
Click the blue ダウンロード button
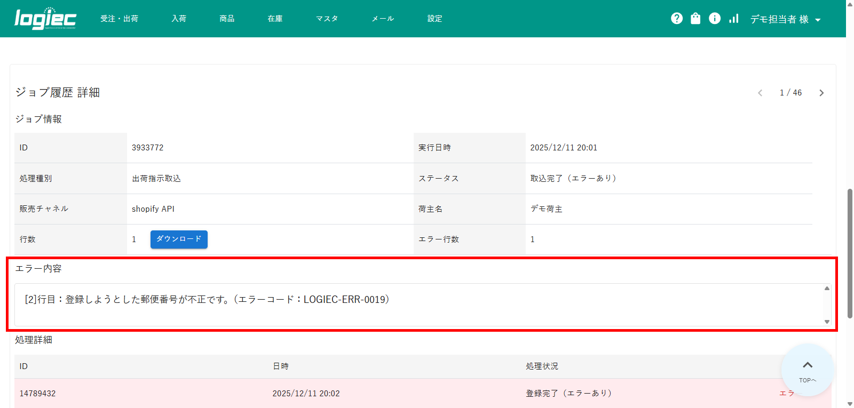click(x=179, y=239)
